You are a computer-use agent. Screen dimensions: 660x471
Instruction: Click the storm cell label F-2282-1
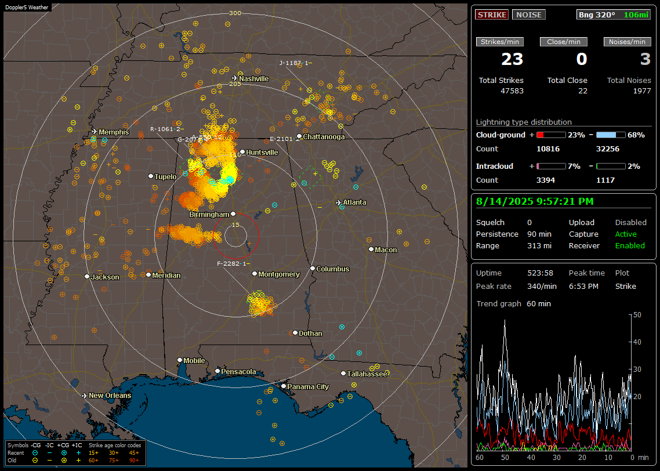tap(233, 263)
